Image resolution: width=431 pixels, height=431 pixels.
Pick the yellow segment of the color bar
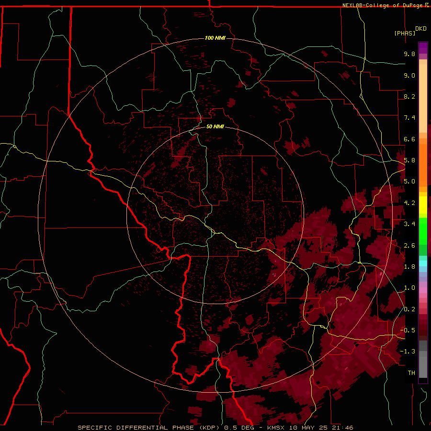pos(423,205)
